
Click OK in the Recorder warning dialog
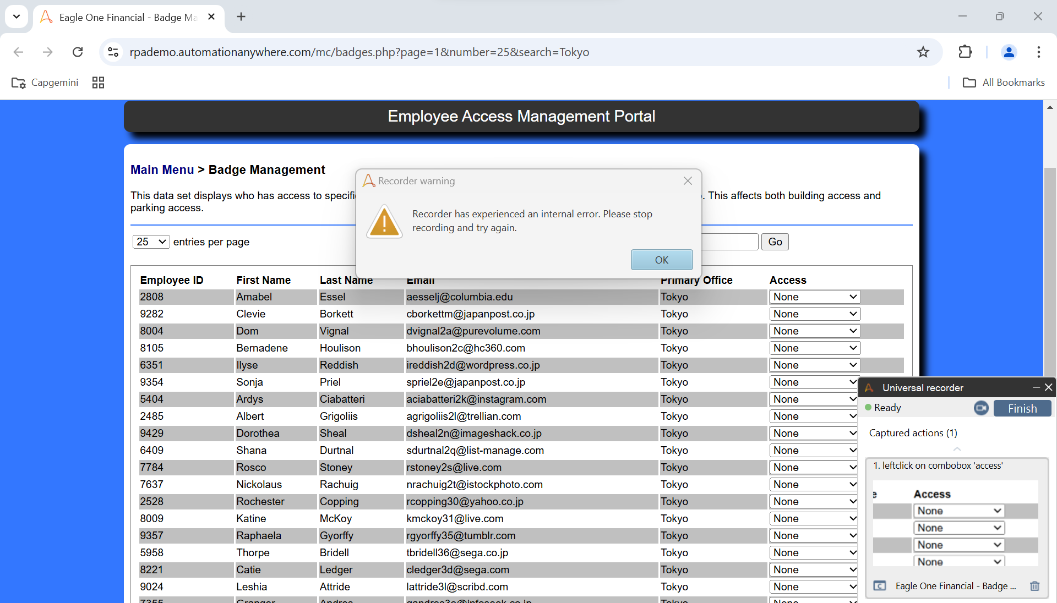point(662,260)
